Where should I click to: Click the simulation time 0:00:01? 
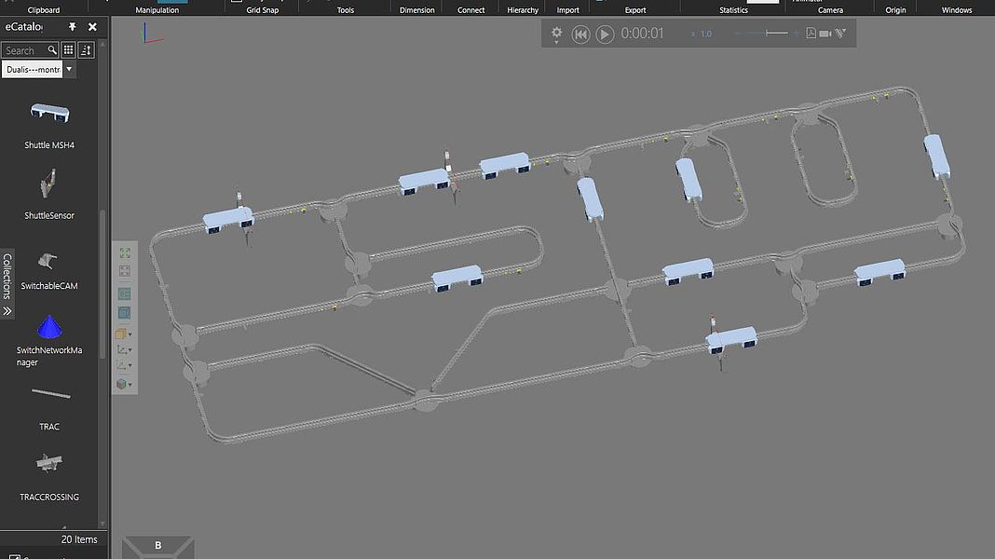pos(642,34)
